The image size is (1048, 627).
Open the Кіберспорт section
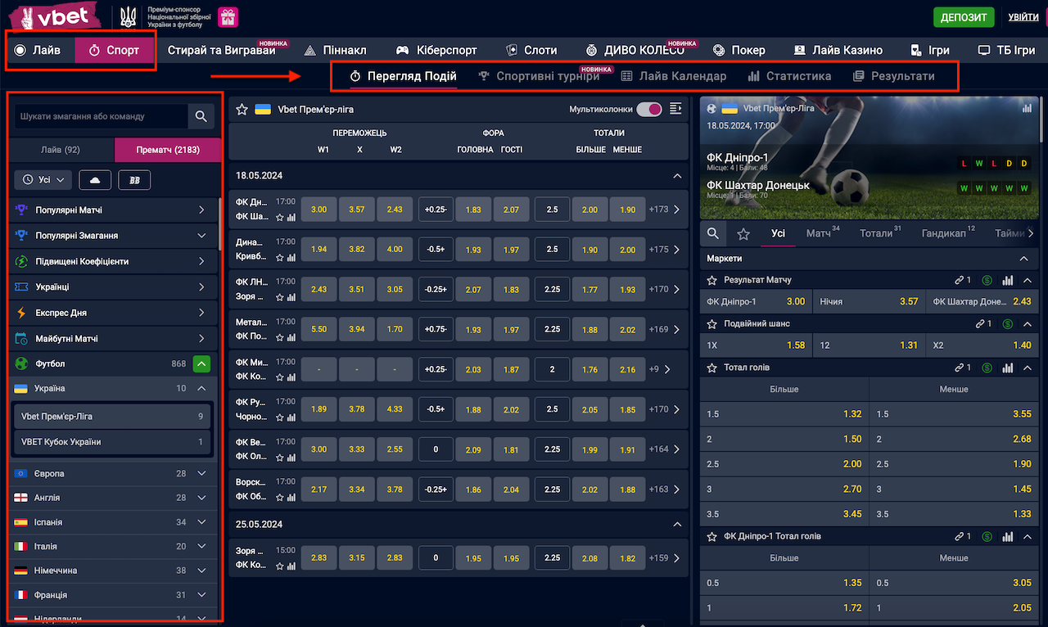(436, 50)
